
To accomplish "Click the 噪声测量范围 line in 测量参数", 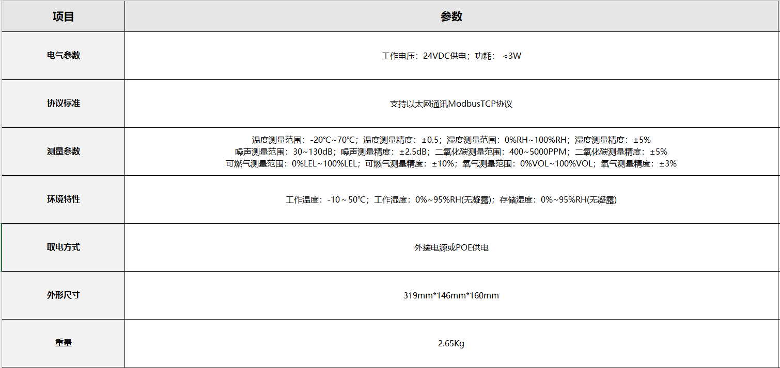I will (451, 152).
